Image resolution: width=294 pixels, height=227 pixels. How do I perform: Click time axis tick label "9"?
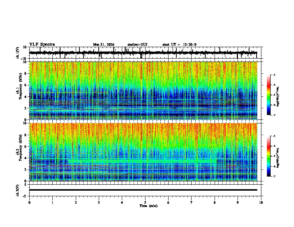238,203
